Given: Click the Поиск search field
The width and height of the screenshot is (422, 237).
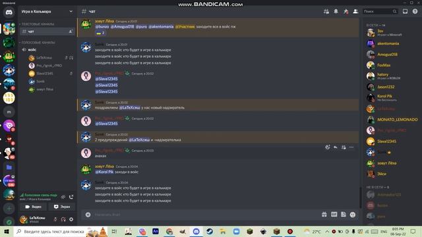Looking at the screenshot, I should click(x=380, y=12).
